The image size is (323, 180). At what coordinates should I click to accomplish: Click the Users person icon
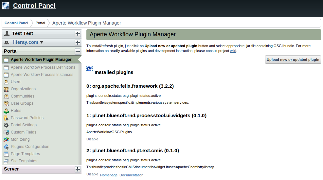[x=6, y=82]
